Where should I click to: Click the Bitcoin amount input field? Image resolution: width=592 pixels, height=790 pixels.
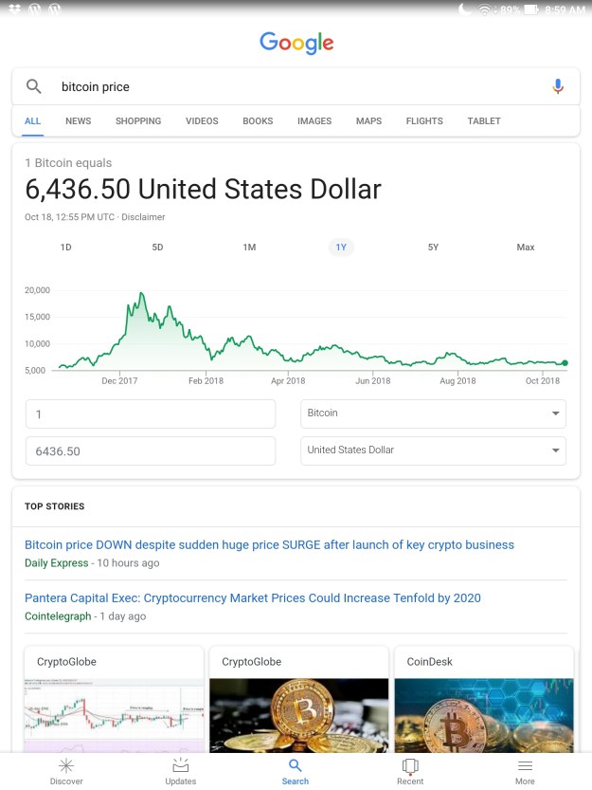click(151, 414)
